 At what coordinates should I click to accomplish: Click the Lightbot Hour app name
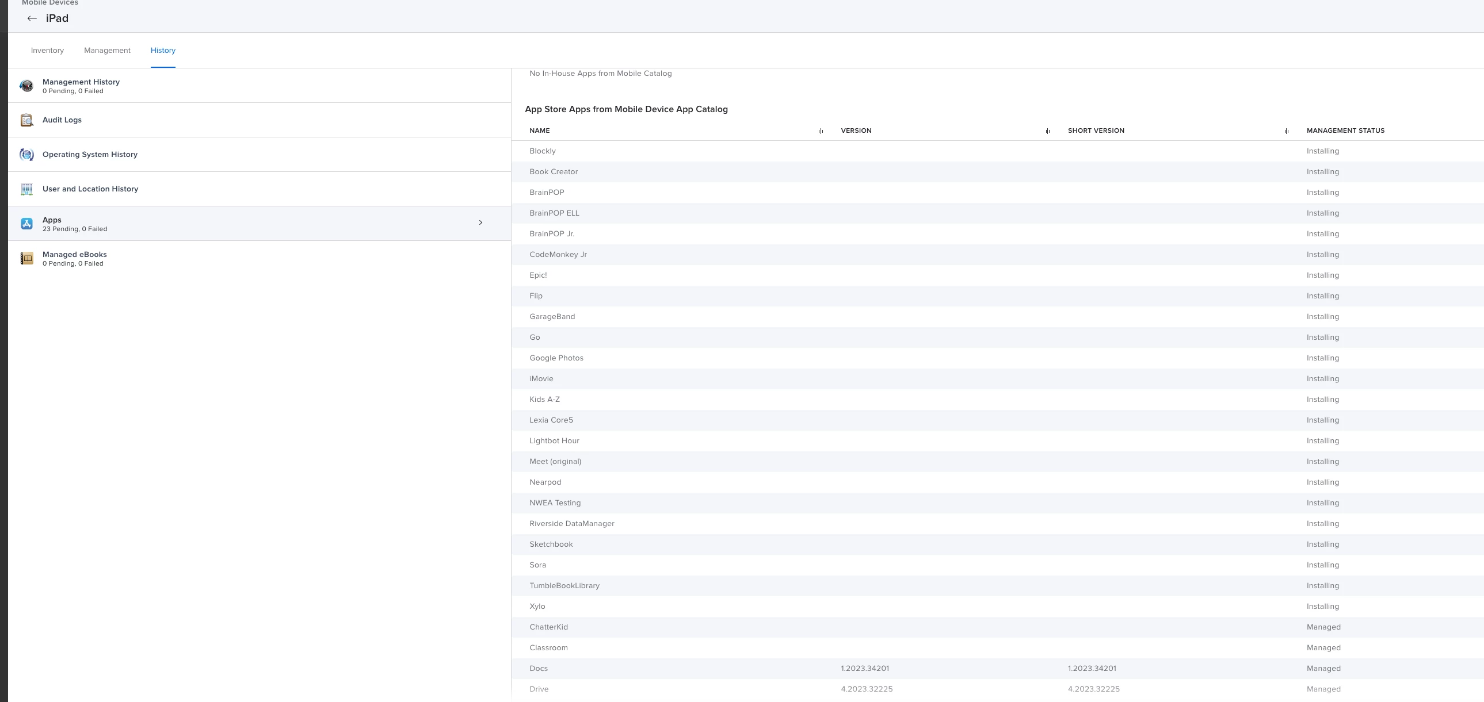coord(554,442)
